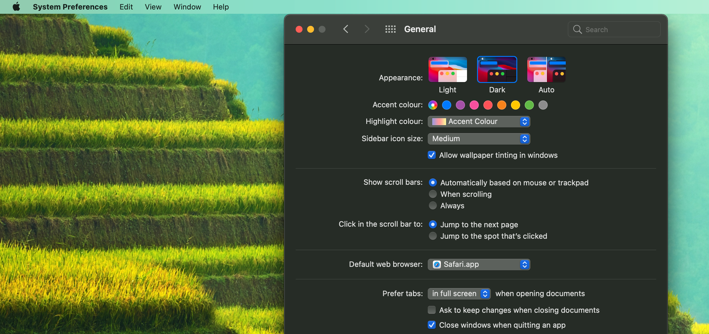Image resolution: width=709 pixels, height=334 pixels.
Task: Open the Default web browser dropdown
Action: [x=479, y=264]
